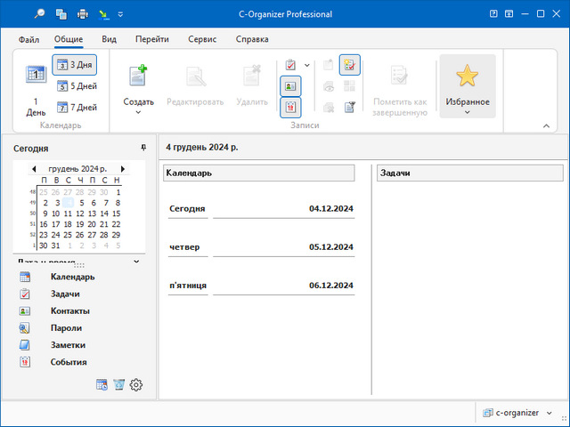Open the Вид ribbon tab
This screenshot has height=427, width=570.
109,39
